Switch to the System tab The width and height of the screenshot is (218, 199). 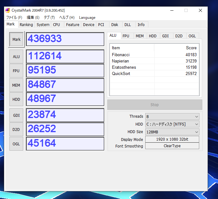[x=43, y=24]
